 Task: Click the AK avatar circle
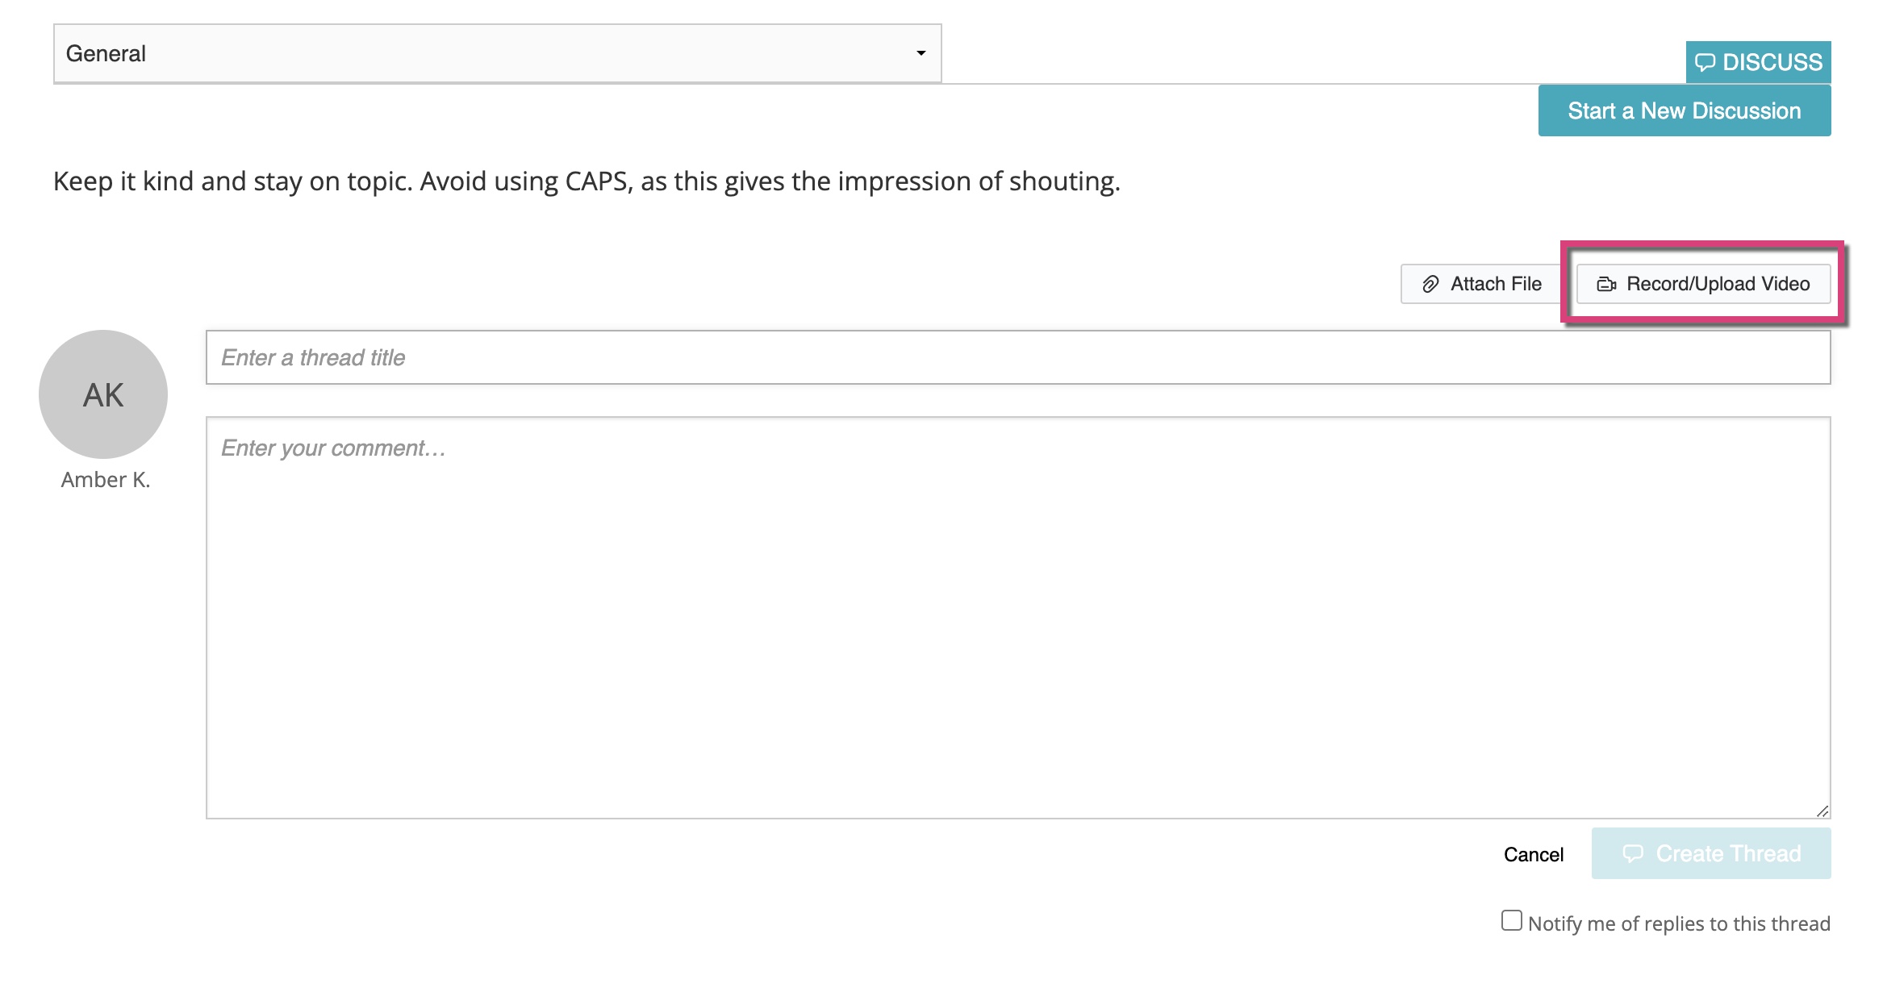[103, 394]
